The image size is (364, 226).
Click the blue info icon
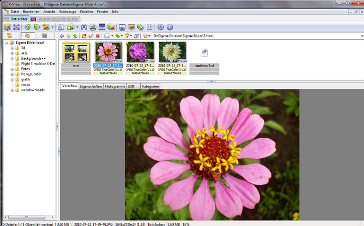coord(170,27)
